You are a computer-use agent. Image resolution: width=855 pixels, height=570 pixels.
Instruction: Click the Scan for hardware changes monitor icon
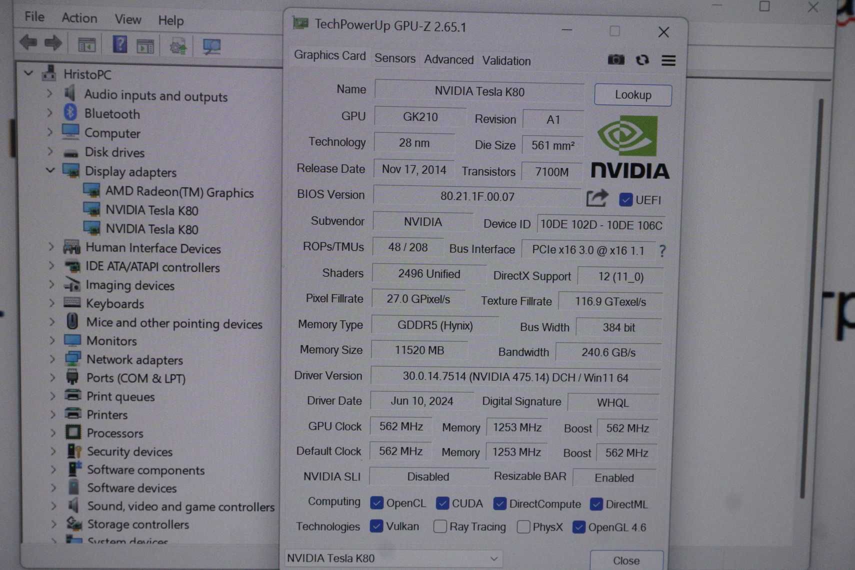[211, 47]
